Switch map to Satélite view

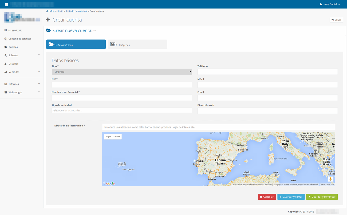pos(117,137)
